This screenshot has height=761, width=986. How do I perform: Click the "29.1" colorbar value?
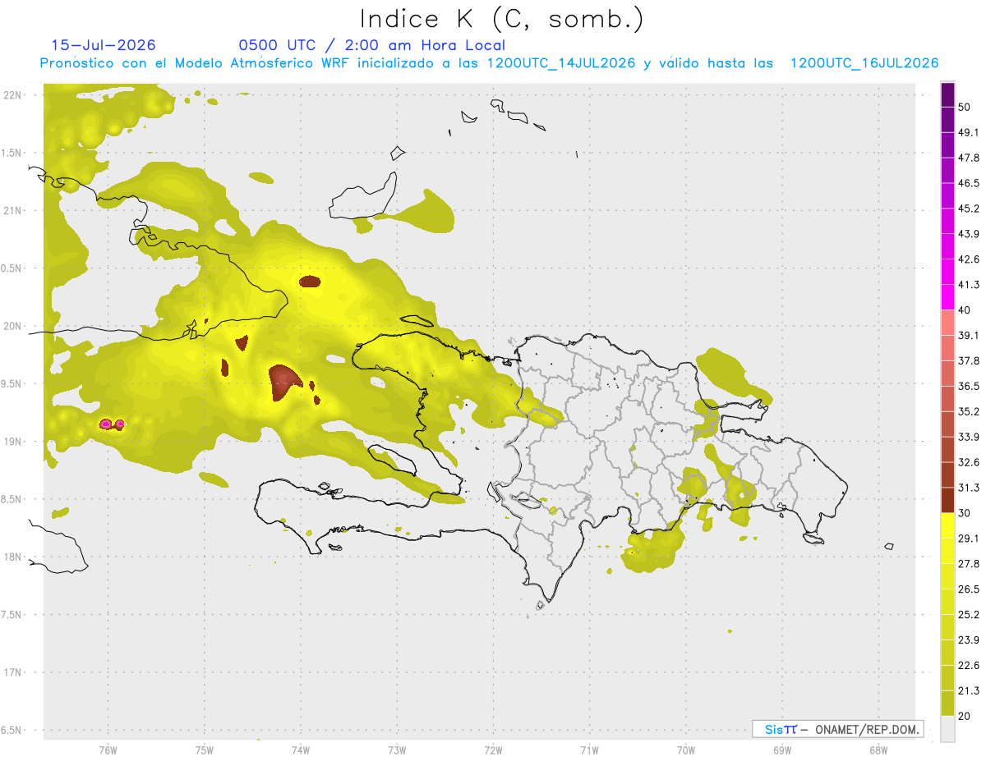point(969,539)
